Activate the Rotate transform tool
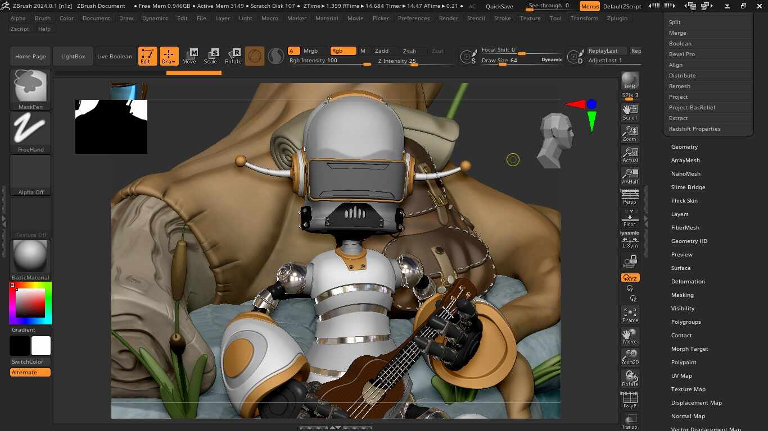 233,56
